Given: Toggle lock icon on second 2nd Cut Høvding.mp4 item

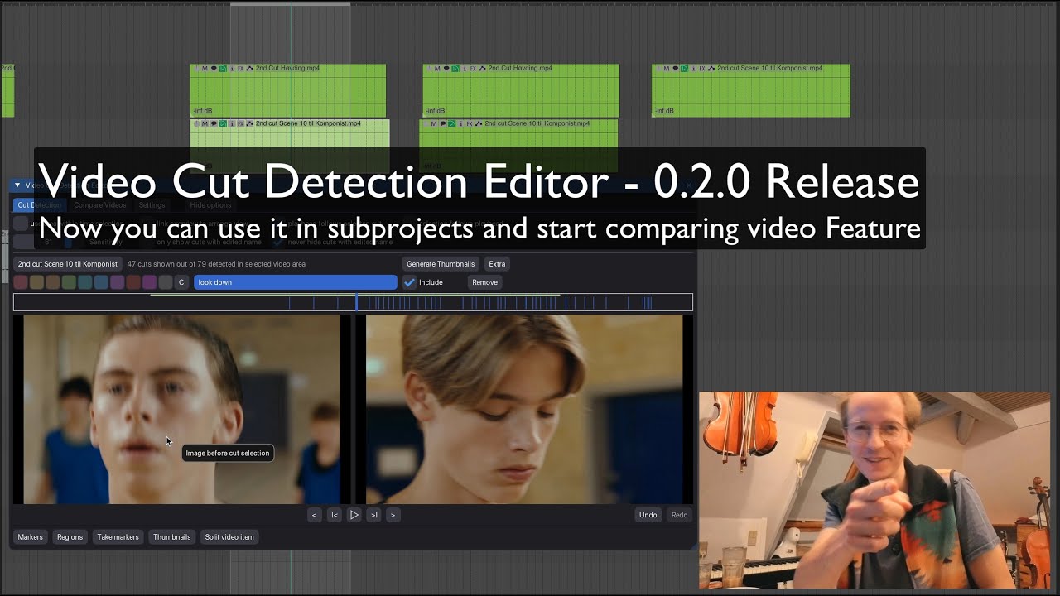Looking at the screenshot, I should (428, 69).
